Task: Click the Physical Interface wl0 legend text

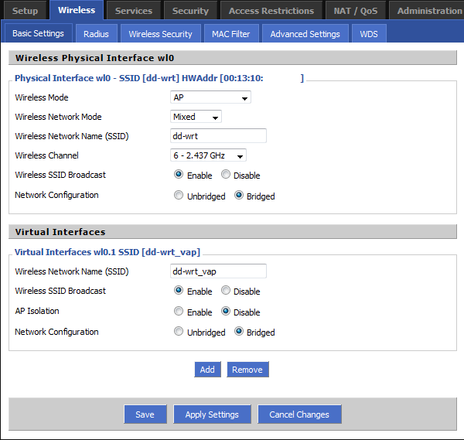Action: (159, 78)
